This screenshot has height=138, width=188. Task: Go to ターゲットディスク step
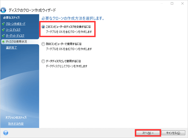pyautogui.click(x=15, y=36)
